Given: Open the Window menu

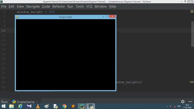Looking at the screenshot, I should tap(100, 6).
